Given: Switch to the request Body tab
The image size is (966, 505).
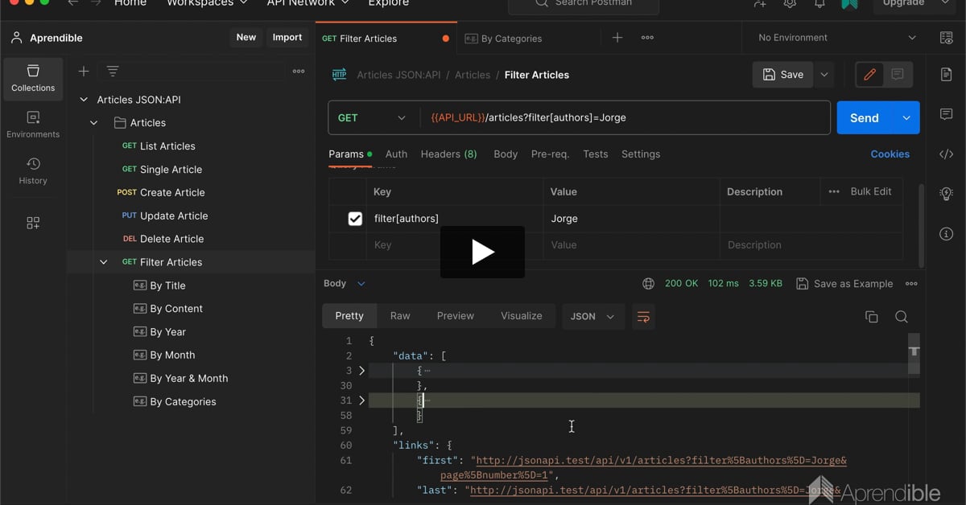Looking at the screenshot, I should tap(506, 154).
